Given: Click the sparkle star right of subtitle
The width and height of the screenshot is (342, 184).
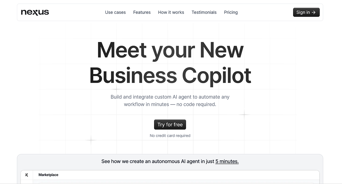Looking at the screenshot, I should pos(244,114).
